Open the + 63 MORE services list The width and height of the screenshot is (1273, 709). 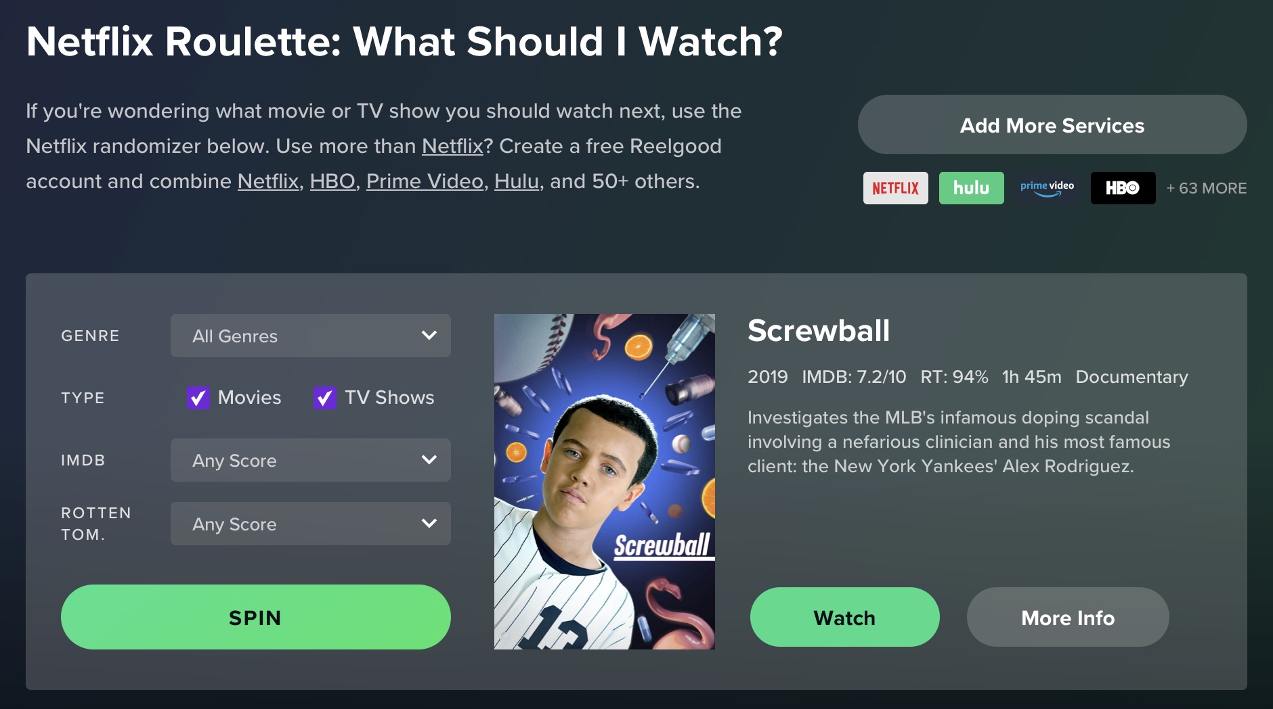coord(1206,188)
